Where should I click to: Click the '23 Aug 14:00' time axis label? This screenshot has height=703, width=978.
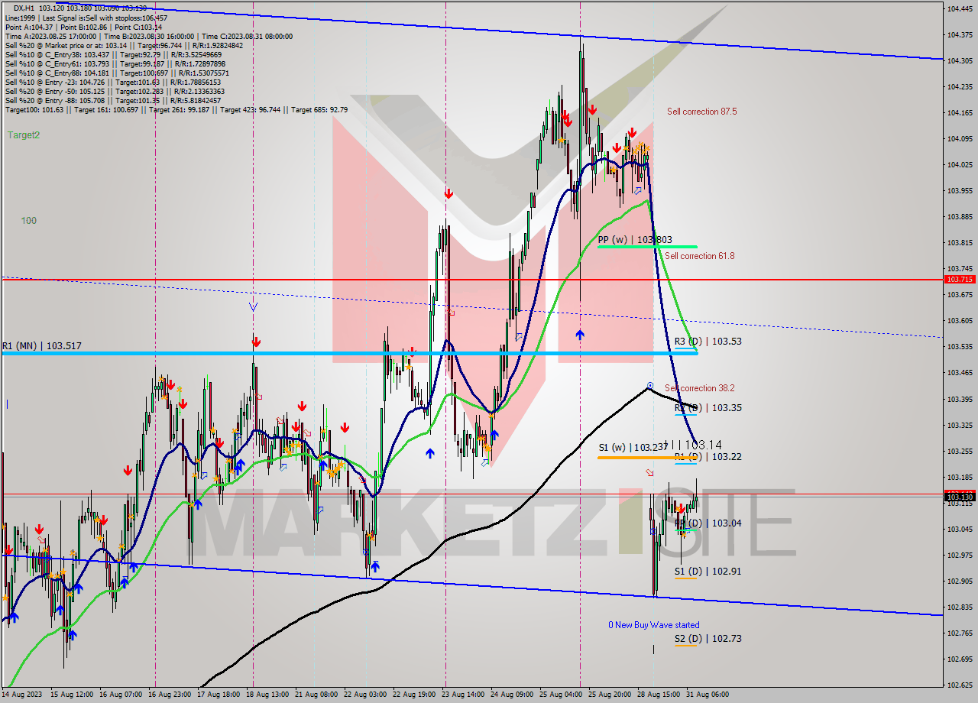point(463,695)
